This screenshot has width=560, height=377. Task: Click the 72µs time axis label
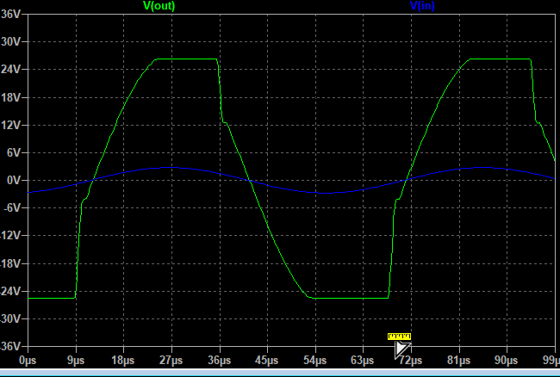point(411,361)
